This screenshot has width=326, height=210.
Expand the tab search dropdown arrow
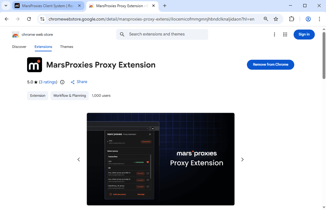[x=6, y=6]
